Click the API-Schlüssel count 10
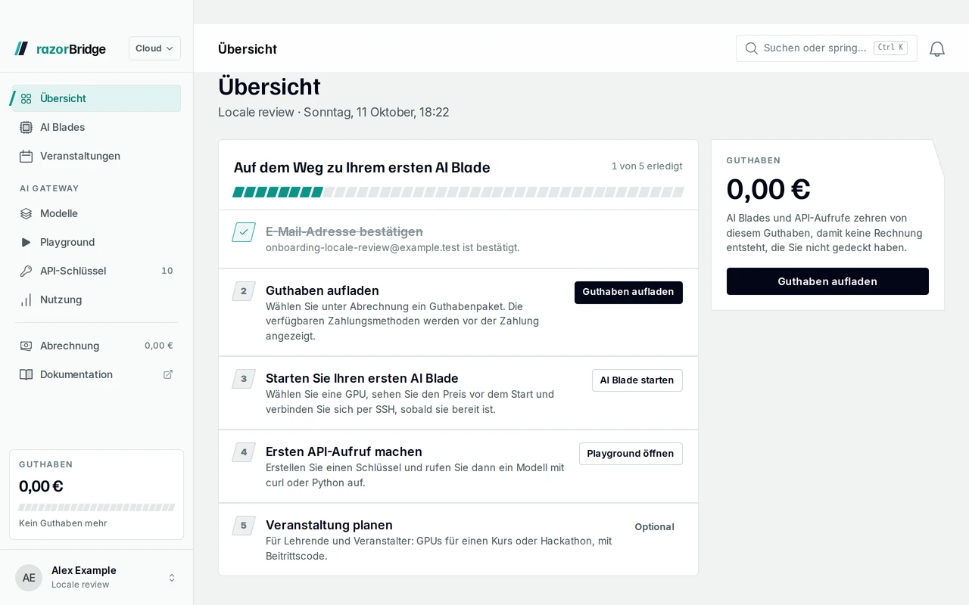This screenshot has height=605, width=969. click(x=167, y=271)
